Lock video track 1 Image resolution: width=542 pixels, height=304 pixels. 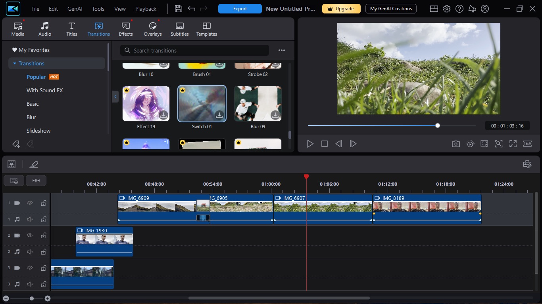click(x=43, y=203)
